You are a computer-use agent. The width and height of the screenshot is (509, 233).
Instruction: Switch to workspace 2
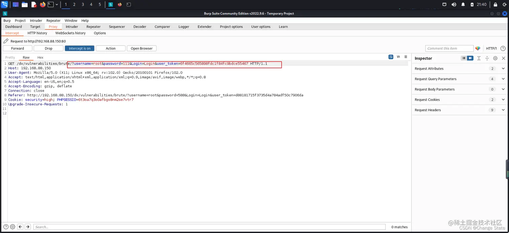pyautogui.click(x=74, y=4)
